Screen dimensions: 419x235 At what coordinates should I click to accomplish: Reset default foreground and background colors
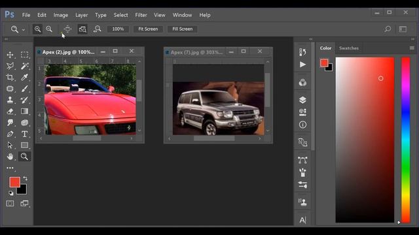point(10,193)
